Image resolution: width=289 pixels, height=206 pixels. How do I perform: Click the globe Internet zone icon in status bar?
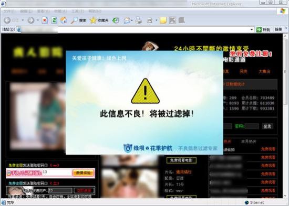(x=246, y=202)
